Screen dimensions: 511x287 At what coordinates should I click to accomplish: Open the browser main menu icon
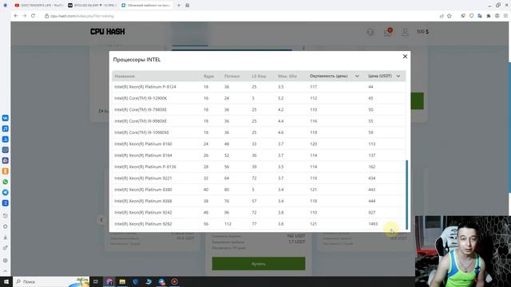(x=505, y=16)
